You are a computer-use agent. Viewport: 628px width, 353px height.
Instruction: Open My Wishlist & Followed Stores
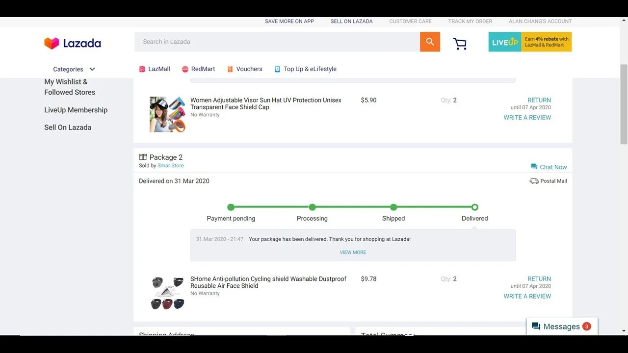[70, 87]
